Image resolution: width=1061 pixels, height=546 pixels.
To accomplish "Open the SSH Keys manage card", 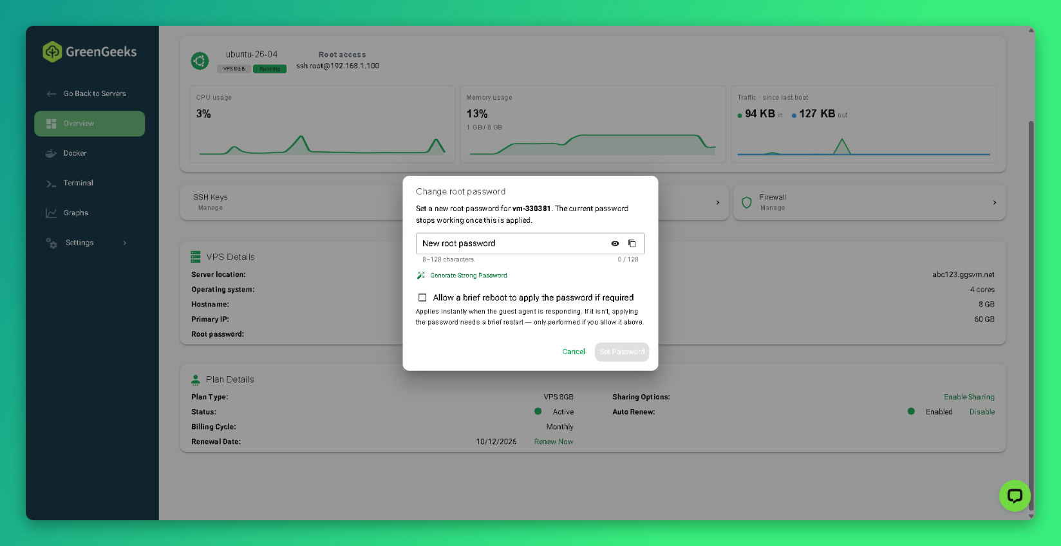I will [x=292, y=202].
